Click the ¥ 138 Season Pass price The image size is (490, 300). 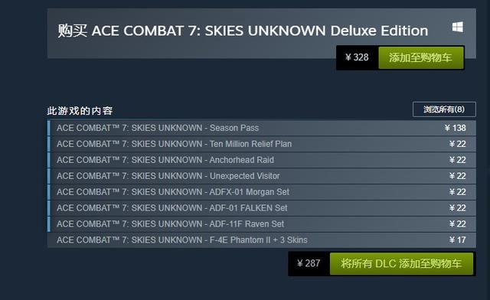(x=455, y=128)
